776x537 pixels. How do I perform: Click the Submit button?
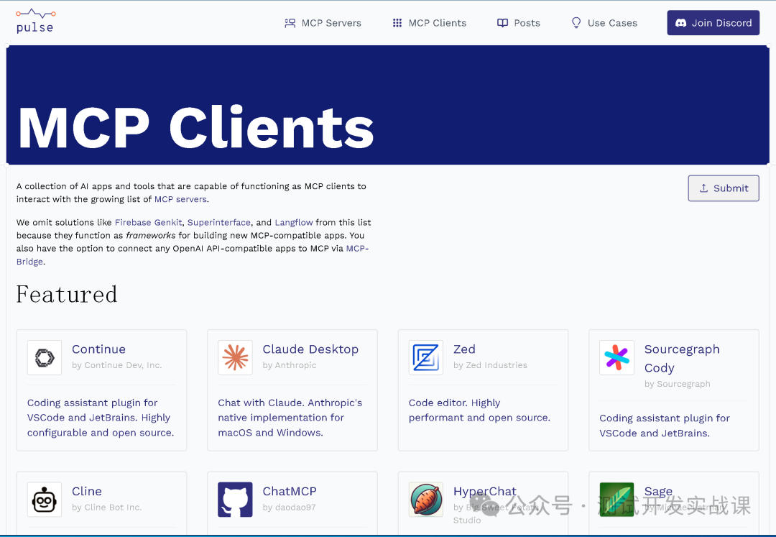coord(724,188)
